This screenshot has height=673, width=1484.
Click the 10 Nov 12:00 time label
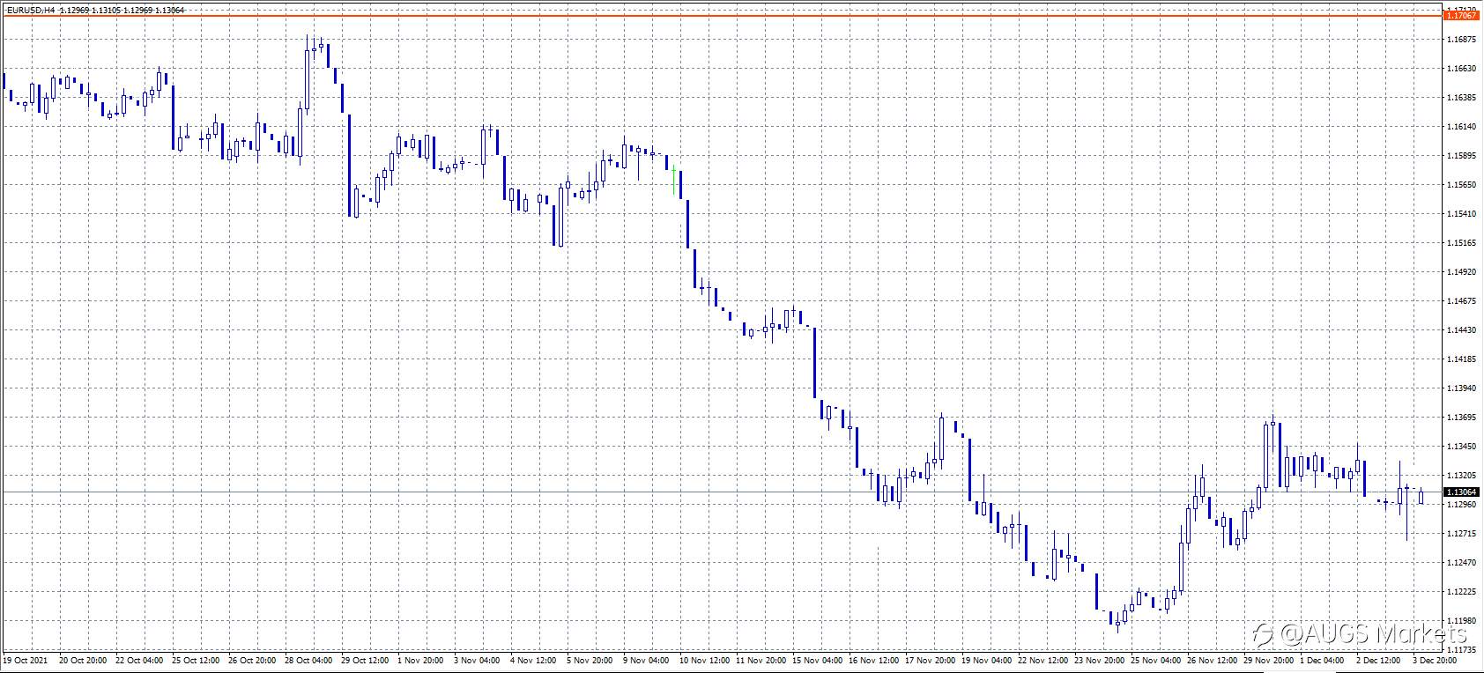[x=705, y=660]
